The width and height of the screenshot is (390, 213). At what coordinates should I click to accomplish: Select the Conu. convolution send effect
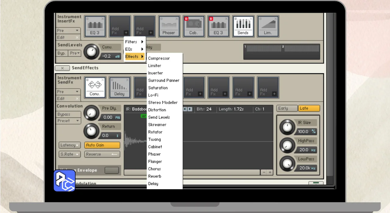[95, 87]
